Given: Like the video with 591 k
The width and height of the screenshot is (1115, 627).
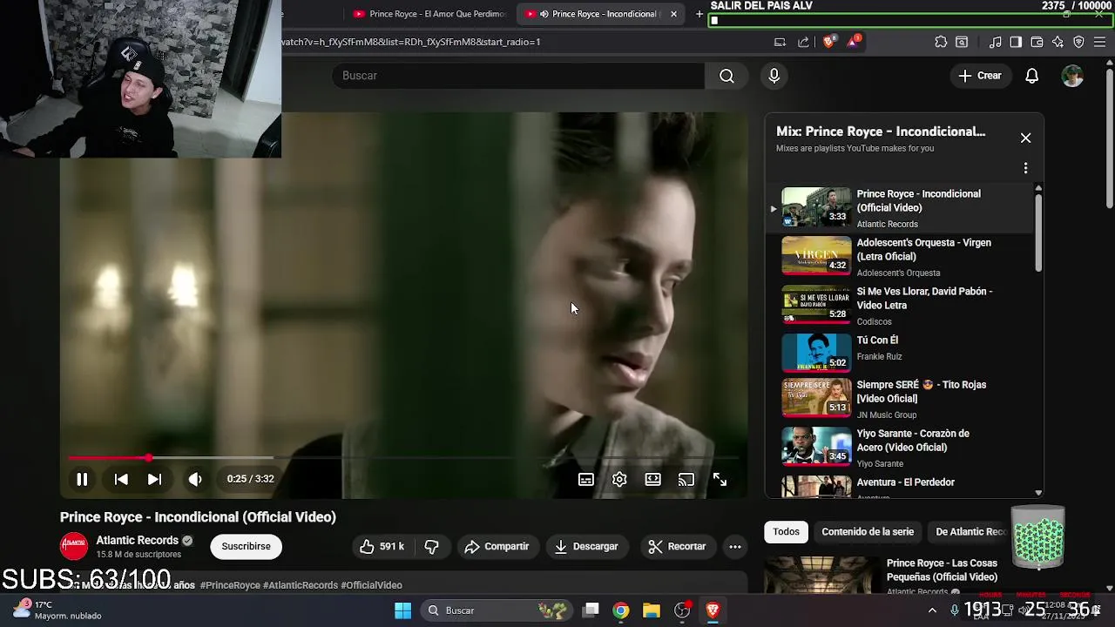Looking at the screenshot, I should pos(382,546).
